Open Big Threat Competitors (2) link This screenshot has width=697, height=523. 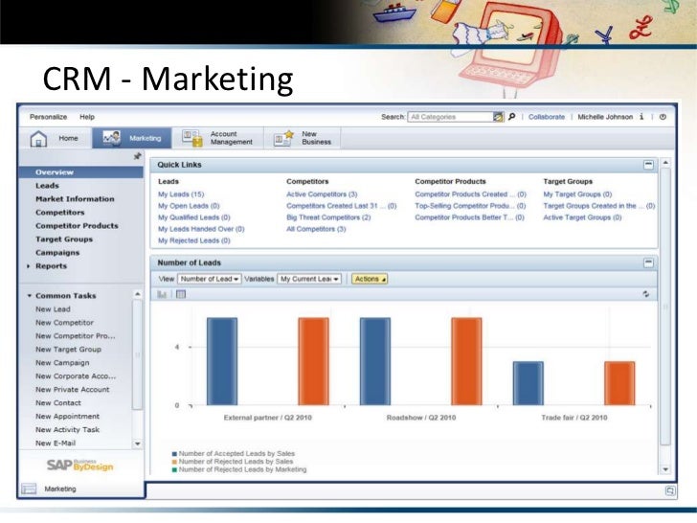pyautogui.click(x=328, y=217)
